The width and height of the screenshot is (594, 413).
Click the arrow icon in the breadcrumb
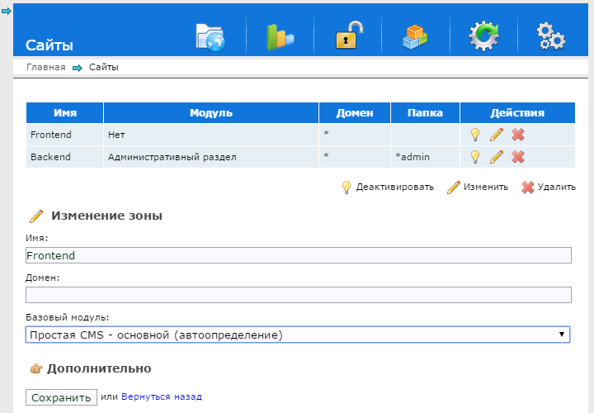[x=78, y=68]
